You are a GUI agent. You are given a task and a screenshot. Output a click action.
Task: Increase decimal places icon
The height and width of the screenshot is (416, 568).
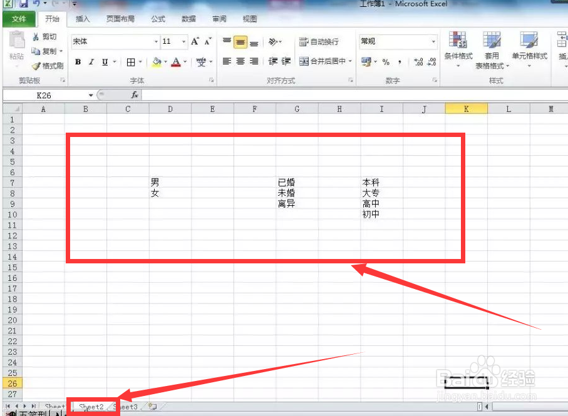(x=418, y=62)
